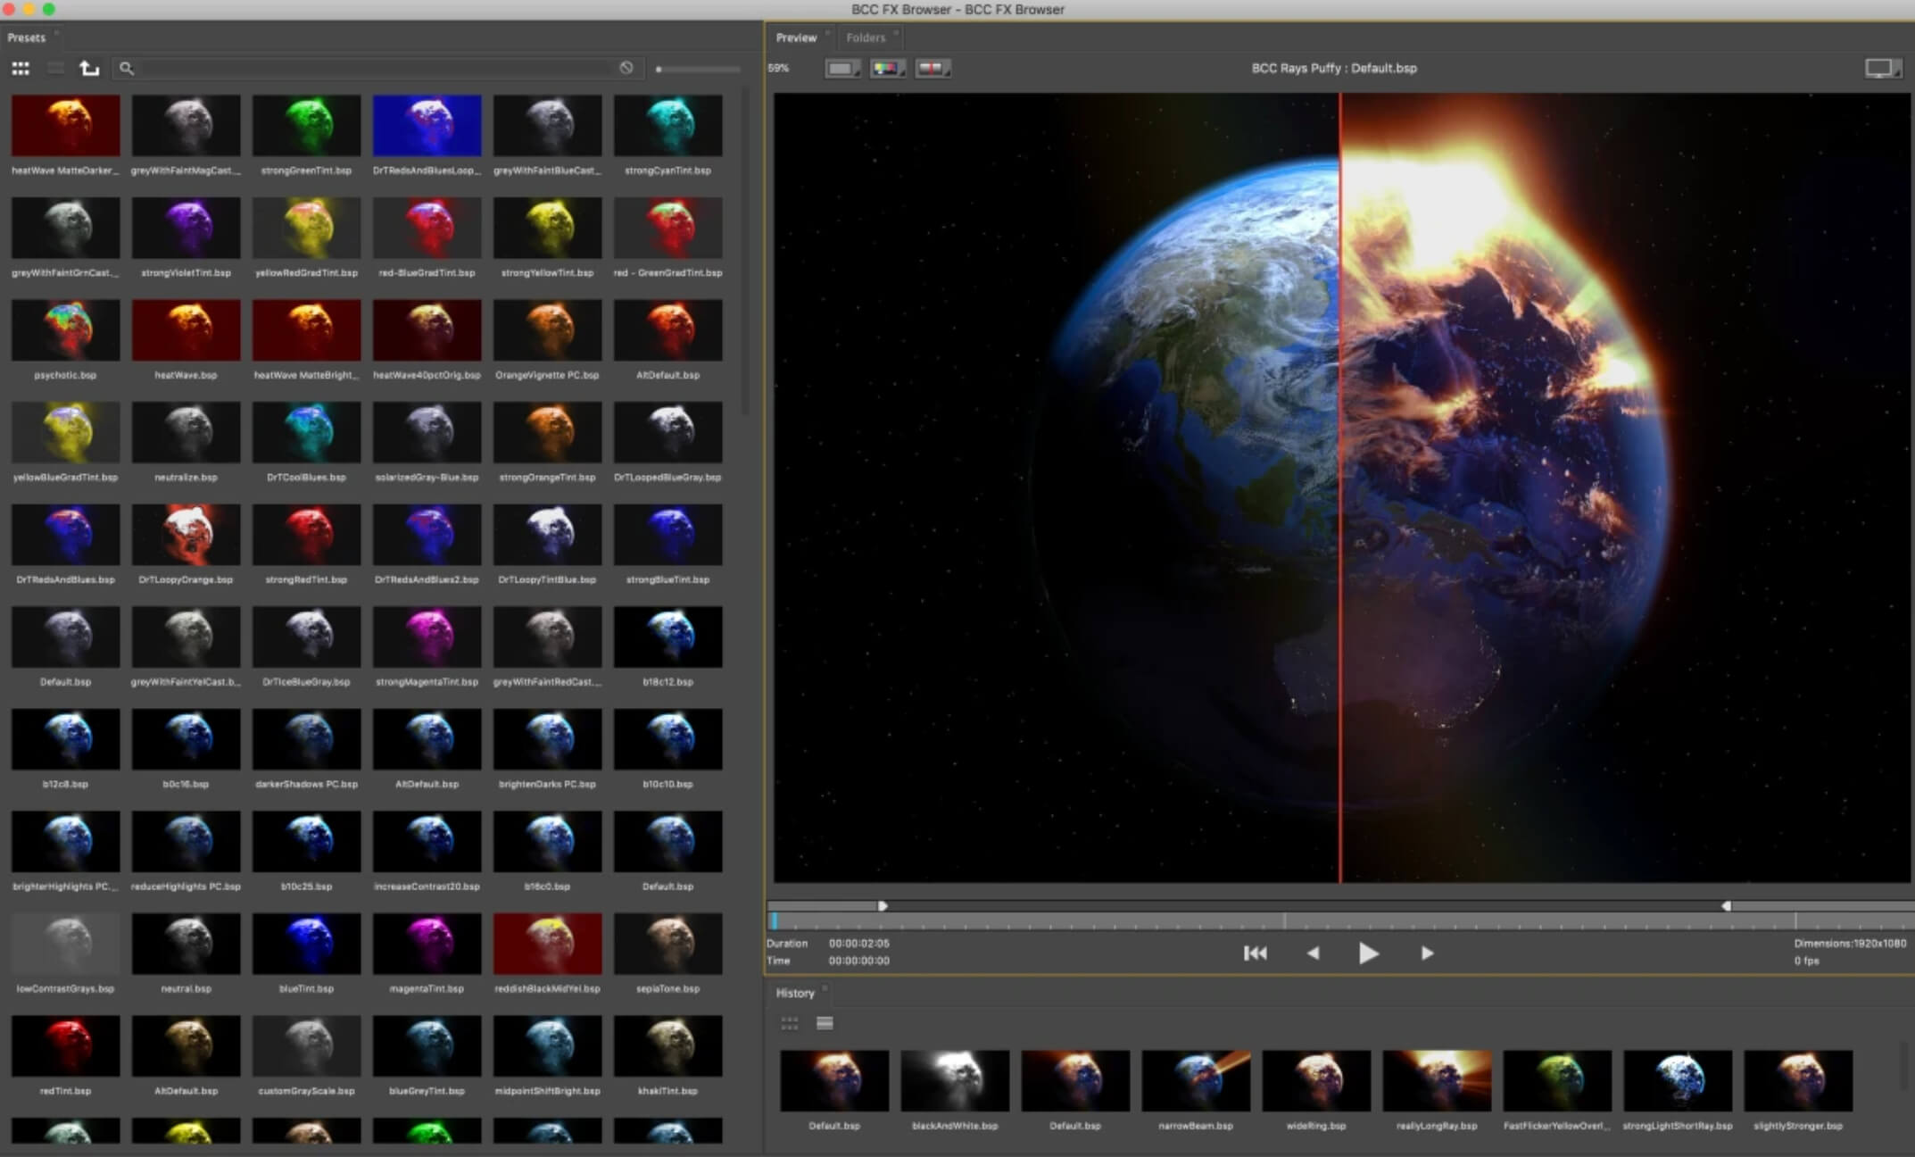Open the preview background dropdown

coord(841,68)
